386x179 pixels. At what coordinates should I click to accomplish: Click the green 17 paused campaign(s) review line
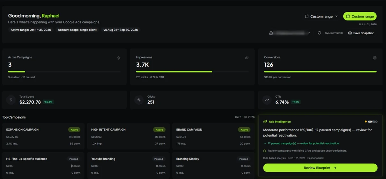pyautogui.click(x=304, y=144)
